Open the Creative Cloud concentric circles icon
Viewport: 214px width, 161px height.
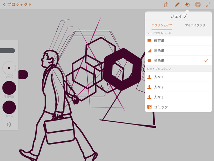[198, 5]
